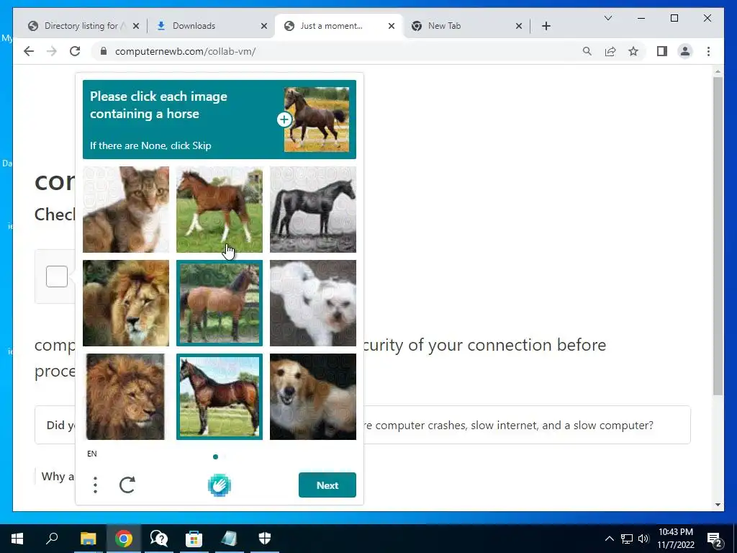Enlarge the example horse image with plus icon
The width and height of the screenshot is (737, 553).
point(284,120)
